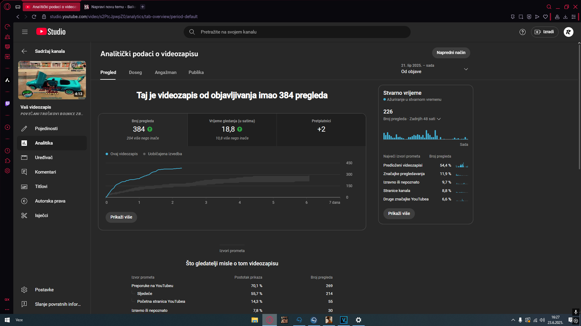581x326 pixels.
Task: Click the help question mark icon
Action: coord(522,32)
